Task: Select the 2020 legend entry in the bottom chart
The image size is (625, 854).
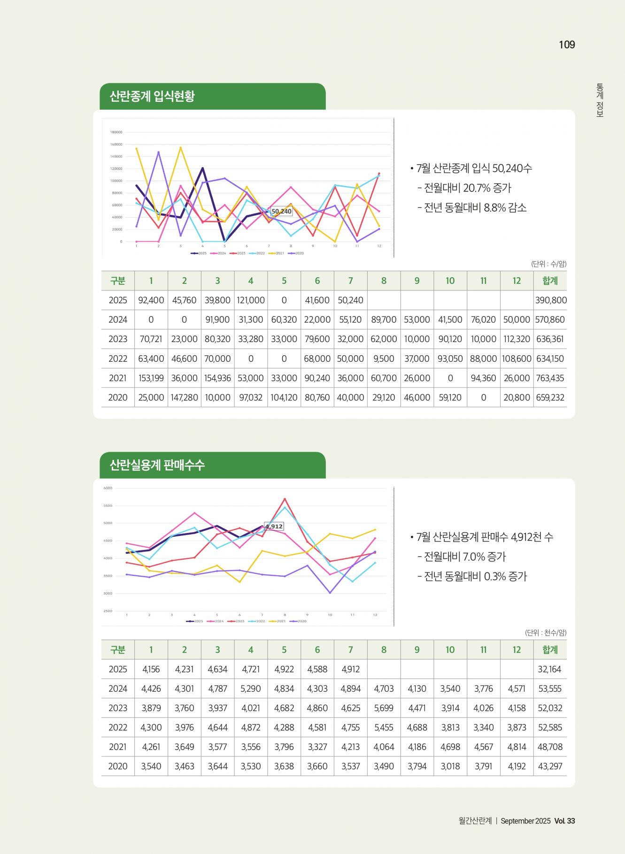Action: pyautogui.click(x=299, y=621)
